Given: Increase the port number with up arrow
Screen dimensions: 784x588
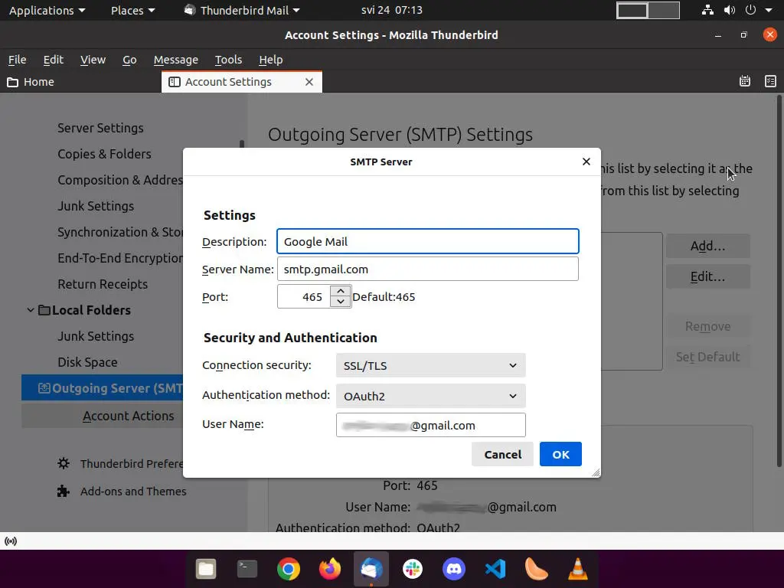Looking at the screenshot, I should [x=341, y=291].
